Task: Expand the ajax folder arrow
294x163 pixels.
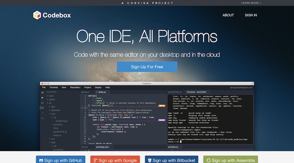Action: pos(50,107)
